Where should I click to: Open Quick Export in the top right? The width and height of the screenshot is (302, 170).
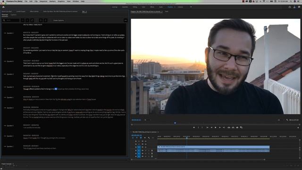point(290,7)
